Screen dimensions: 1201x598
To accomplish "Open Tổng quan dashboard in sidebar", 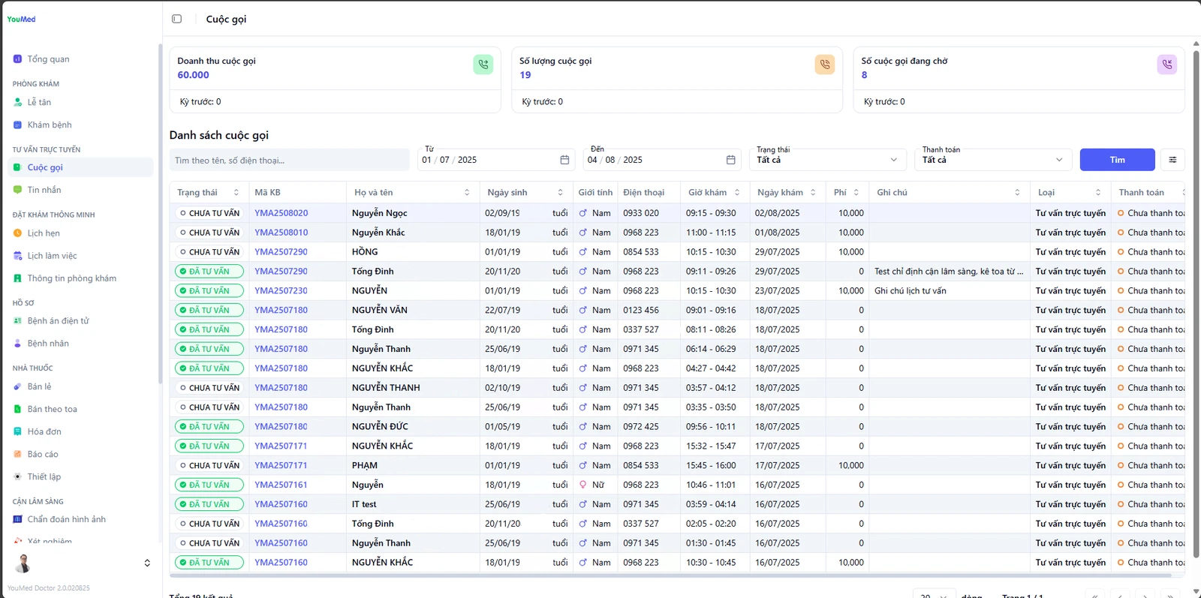I will 48,59.
